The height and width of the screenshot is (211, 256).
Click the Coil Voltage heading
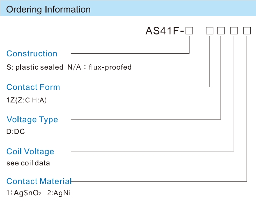pyautogui.click(x=30, y=152)
